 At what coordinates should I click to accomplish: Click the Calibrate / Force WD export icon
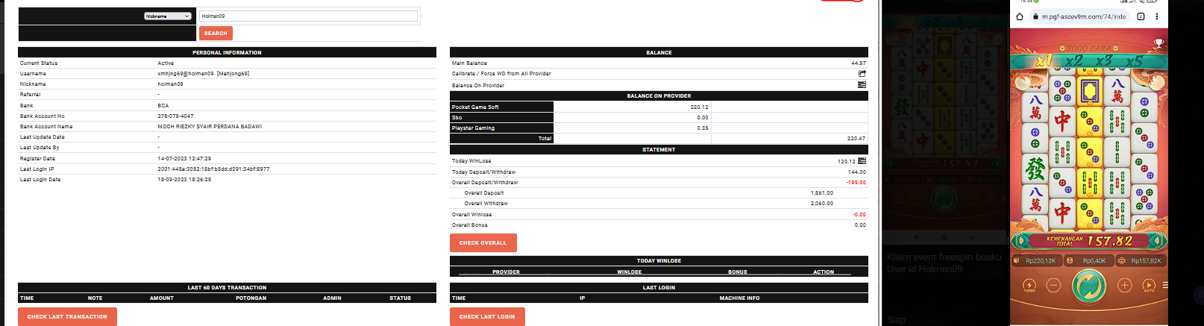click(862, 73)
